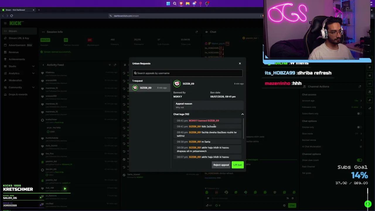Open chat settings gear icon
Viewport: 375px width, 211px height.
[284, 205]
